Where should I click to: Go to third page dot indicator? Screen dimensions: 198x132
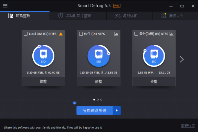point(101,100)
